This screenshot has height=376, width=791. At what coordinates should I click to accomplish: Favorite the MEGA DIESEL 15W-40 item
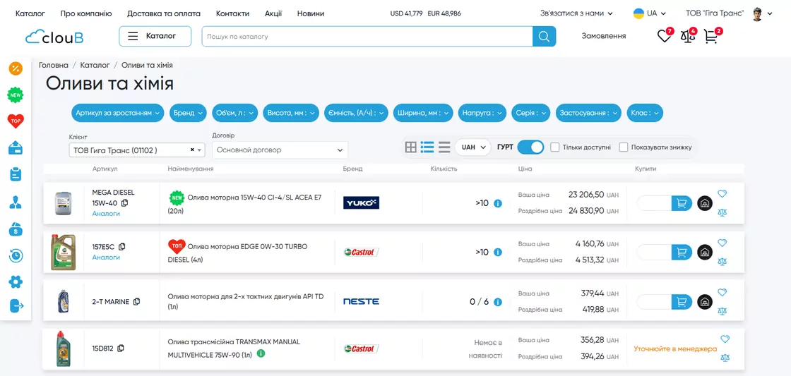[722, 193]
